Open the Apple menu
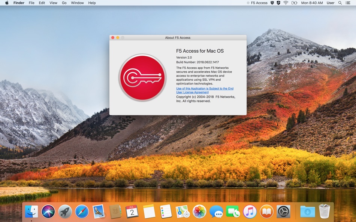 click(x=6, y=3)
